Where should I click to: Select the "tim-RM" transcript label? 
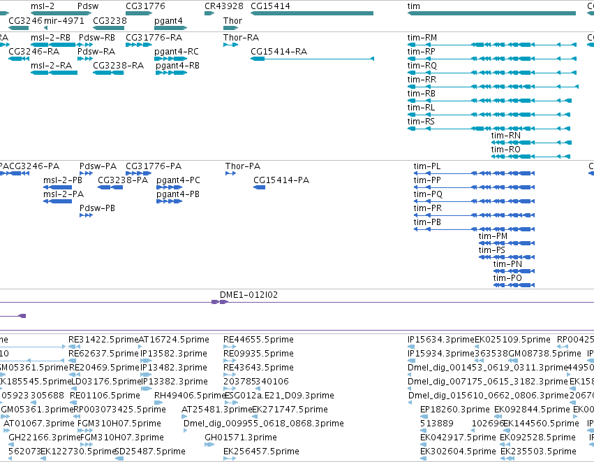click(422, 38)
